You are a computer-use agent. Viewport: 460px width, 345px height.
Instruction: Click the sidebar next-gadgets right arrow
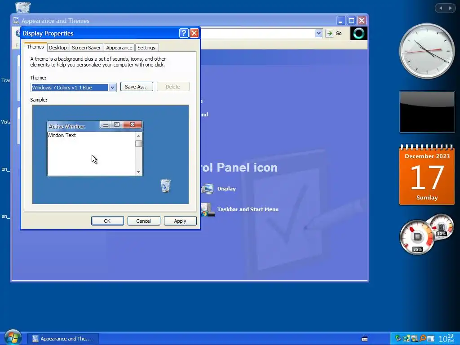coord(450,8)
